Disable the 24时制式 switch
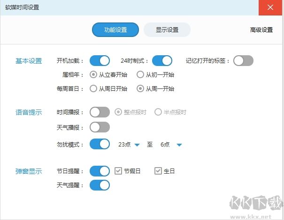The image size is (284, 220). click(x=162, y=60)
